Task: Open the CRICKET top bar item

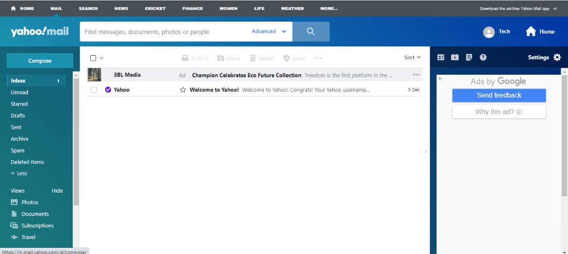Action: (x=155, y=8)
